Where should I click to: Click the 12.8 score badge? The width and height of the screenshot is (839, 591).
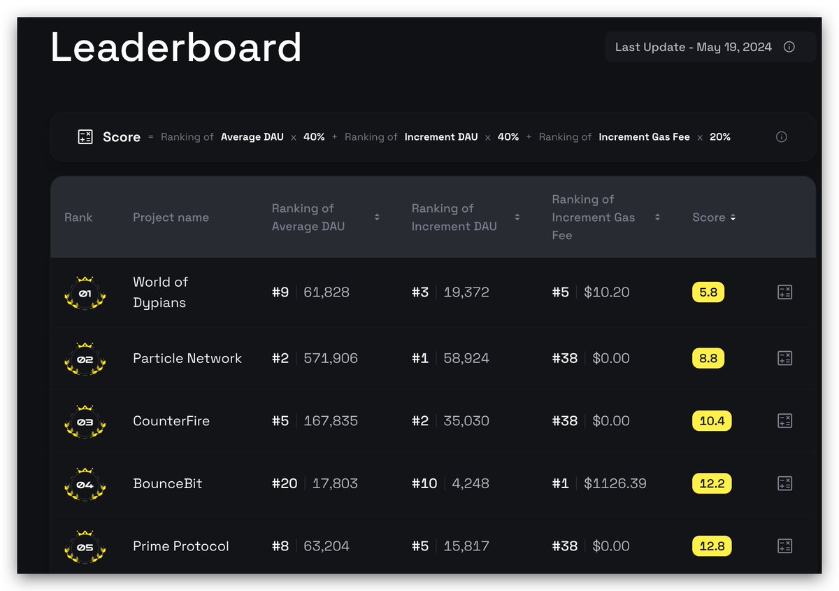[x=712, y=546]
